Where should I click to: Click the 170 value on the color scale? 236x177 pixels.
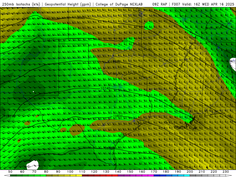pos(154,172)
